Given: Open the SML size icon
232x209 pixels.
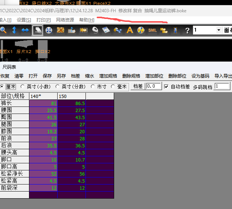Looking at the screenshot, I should click(152, 30).
